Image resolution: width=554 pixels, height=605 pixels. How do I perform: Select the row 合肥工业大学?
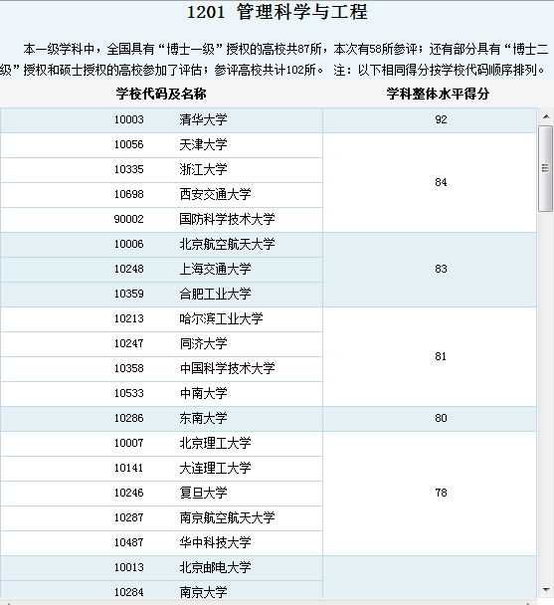click(x=161, y=295)
